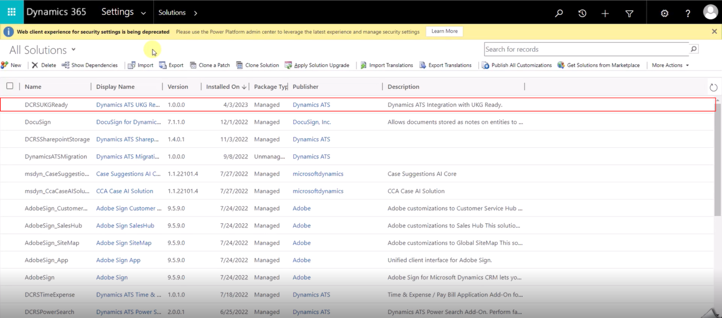Select the DCRSTimeExpense row name
The image size is (722, 318).
(x=50, y=295)
